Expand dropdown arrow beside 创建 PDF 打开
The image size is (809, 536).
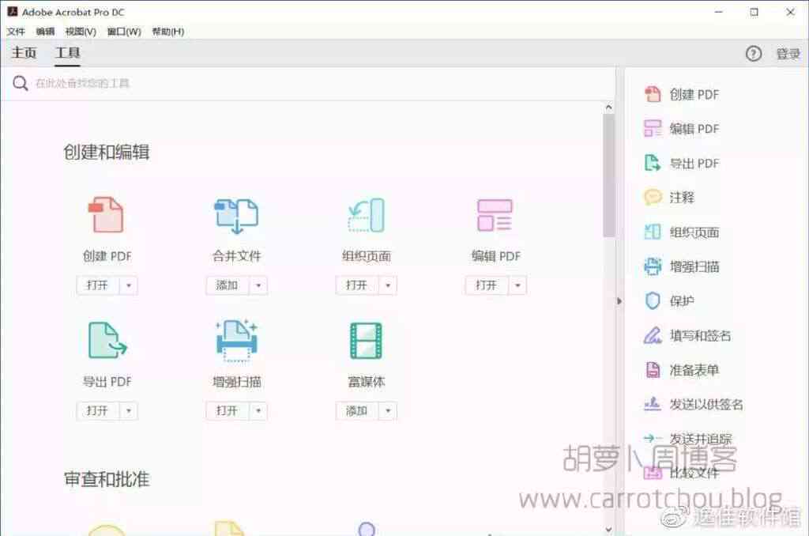[129, 285]
